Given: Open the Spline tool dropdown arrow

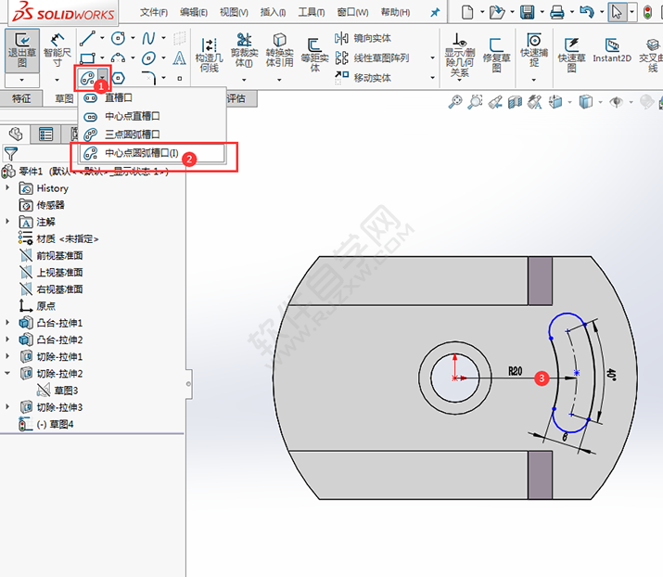Looking at the screenshot, I should 163,38.
